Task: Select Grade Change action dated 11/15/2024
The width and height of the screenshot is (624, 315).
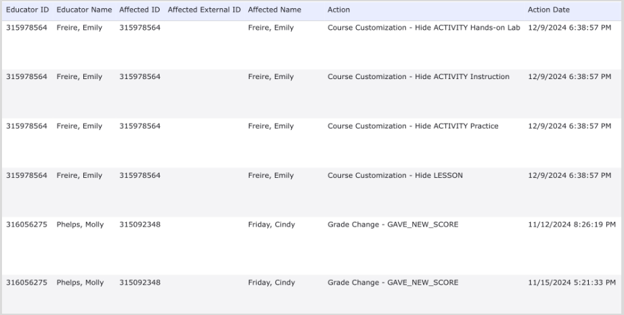Action: 393,283
